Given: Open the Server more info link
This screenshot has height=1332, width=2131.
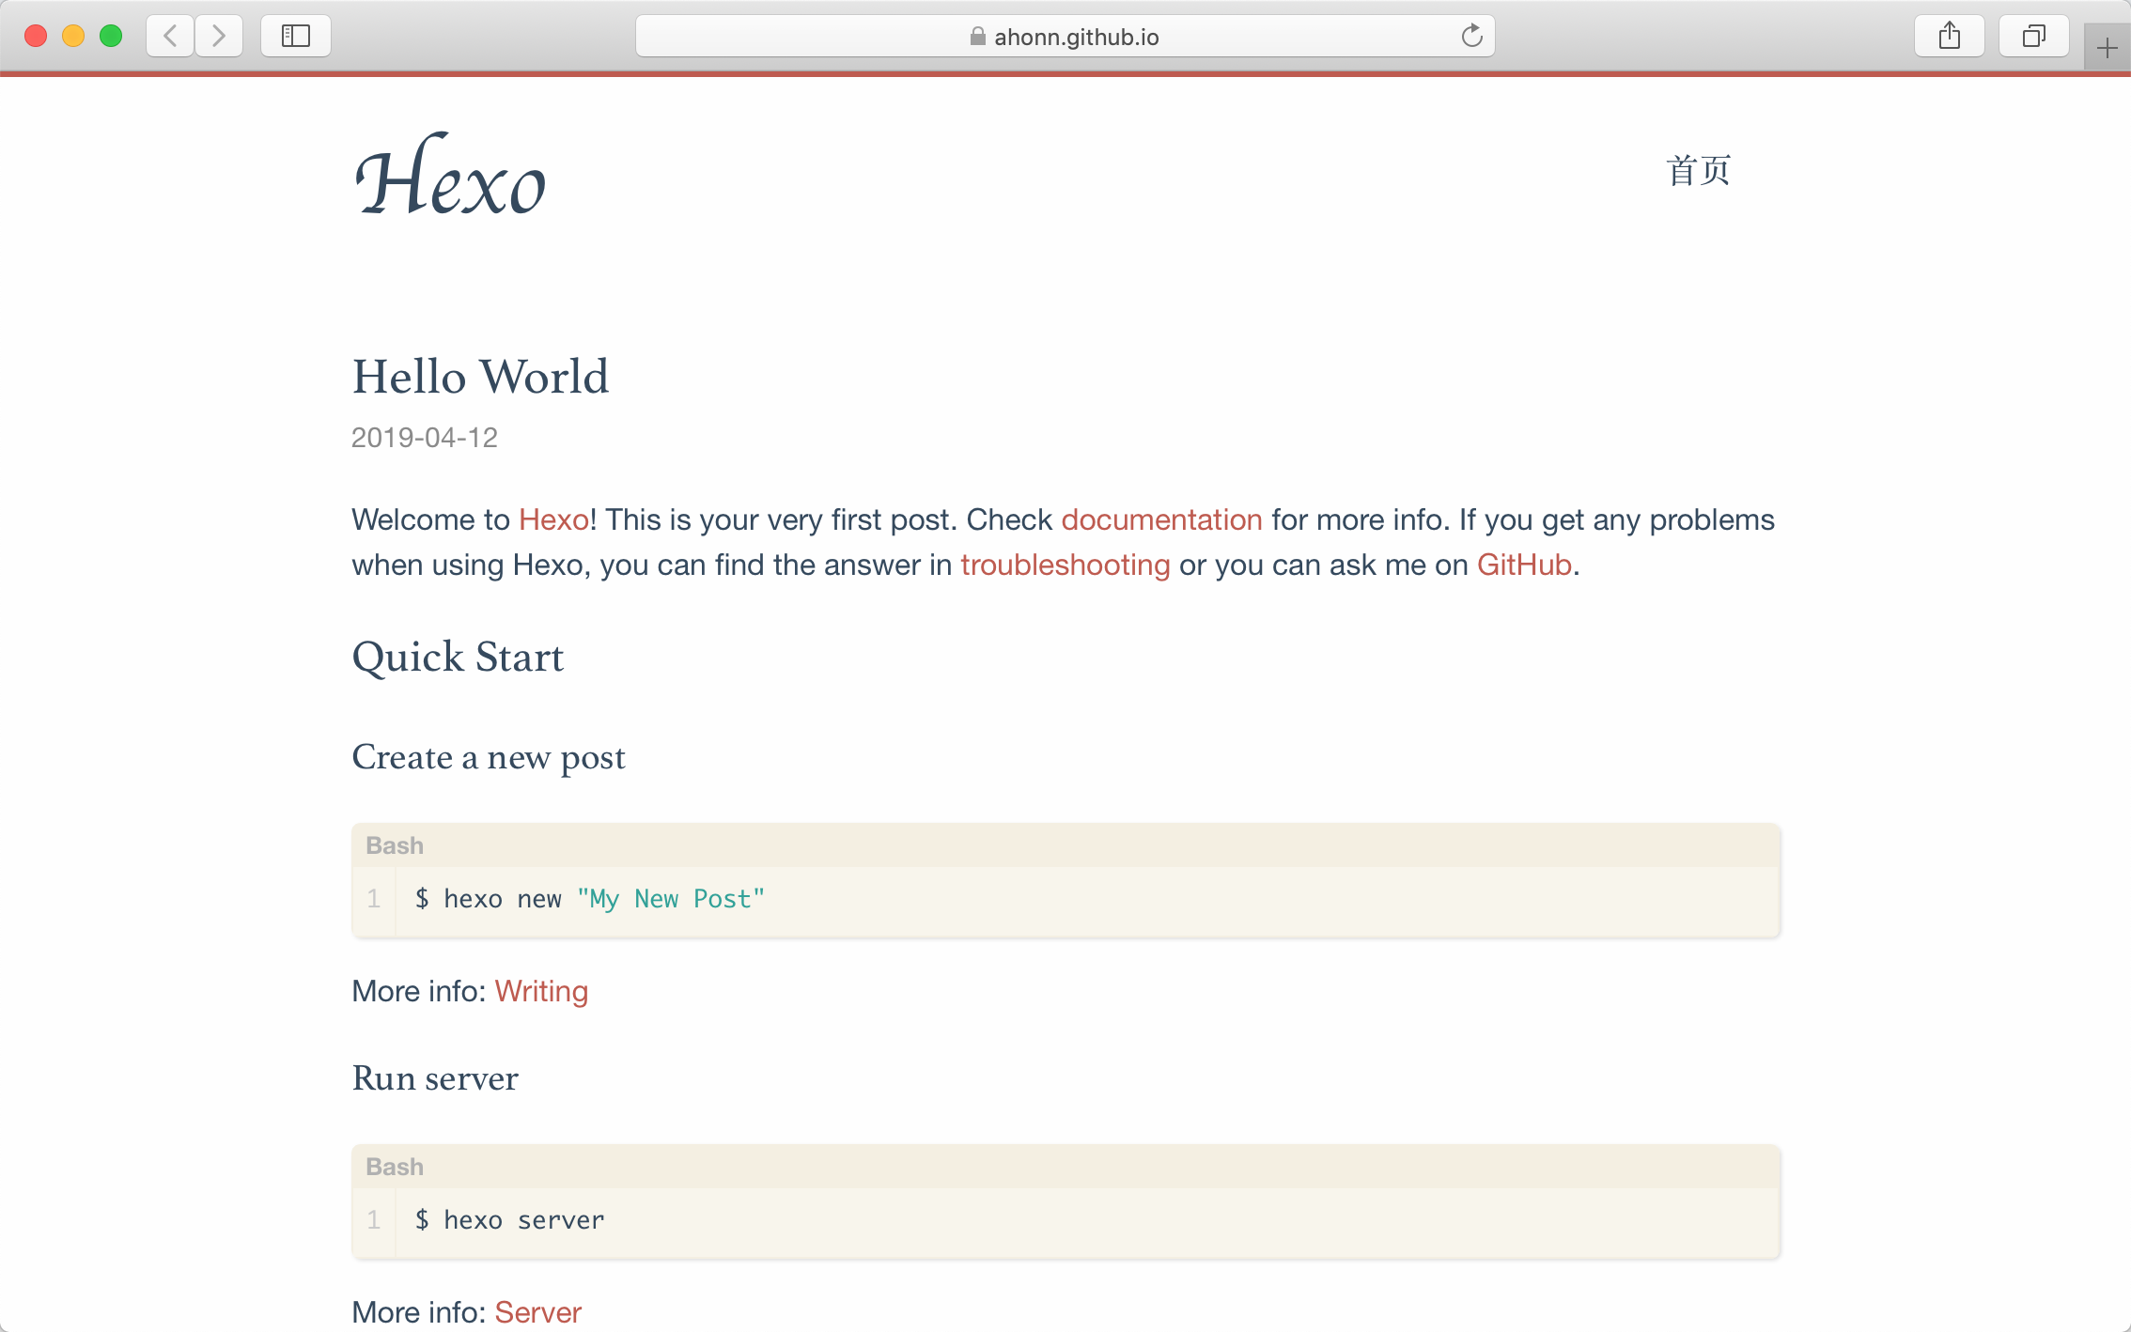Looking at the screenshot, I should click(537, 1312).
